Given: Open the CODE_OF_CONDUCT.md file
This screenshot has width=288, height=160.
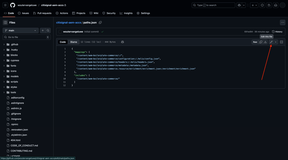Looking at the screenshot, I should (x=24, y=145).
